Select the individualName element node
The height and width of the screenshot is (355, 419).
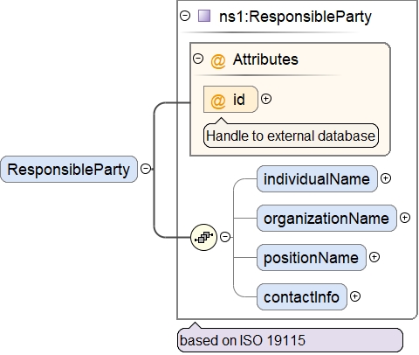point(317,179)
